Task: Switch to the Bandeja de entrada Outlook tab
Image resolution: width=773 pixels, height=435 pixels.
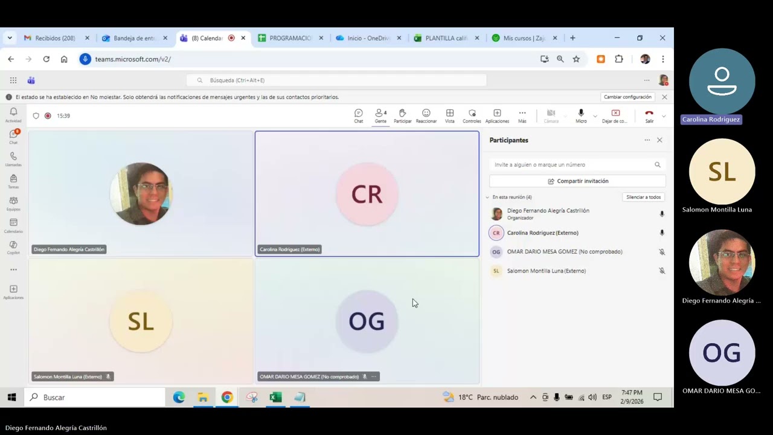Action: click(134, 38)
